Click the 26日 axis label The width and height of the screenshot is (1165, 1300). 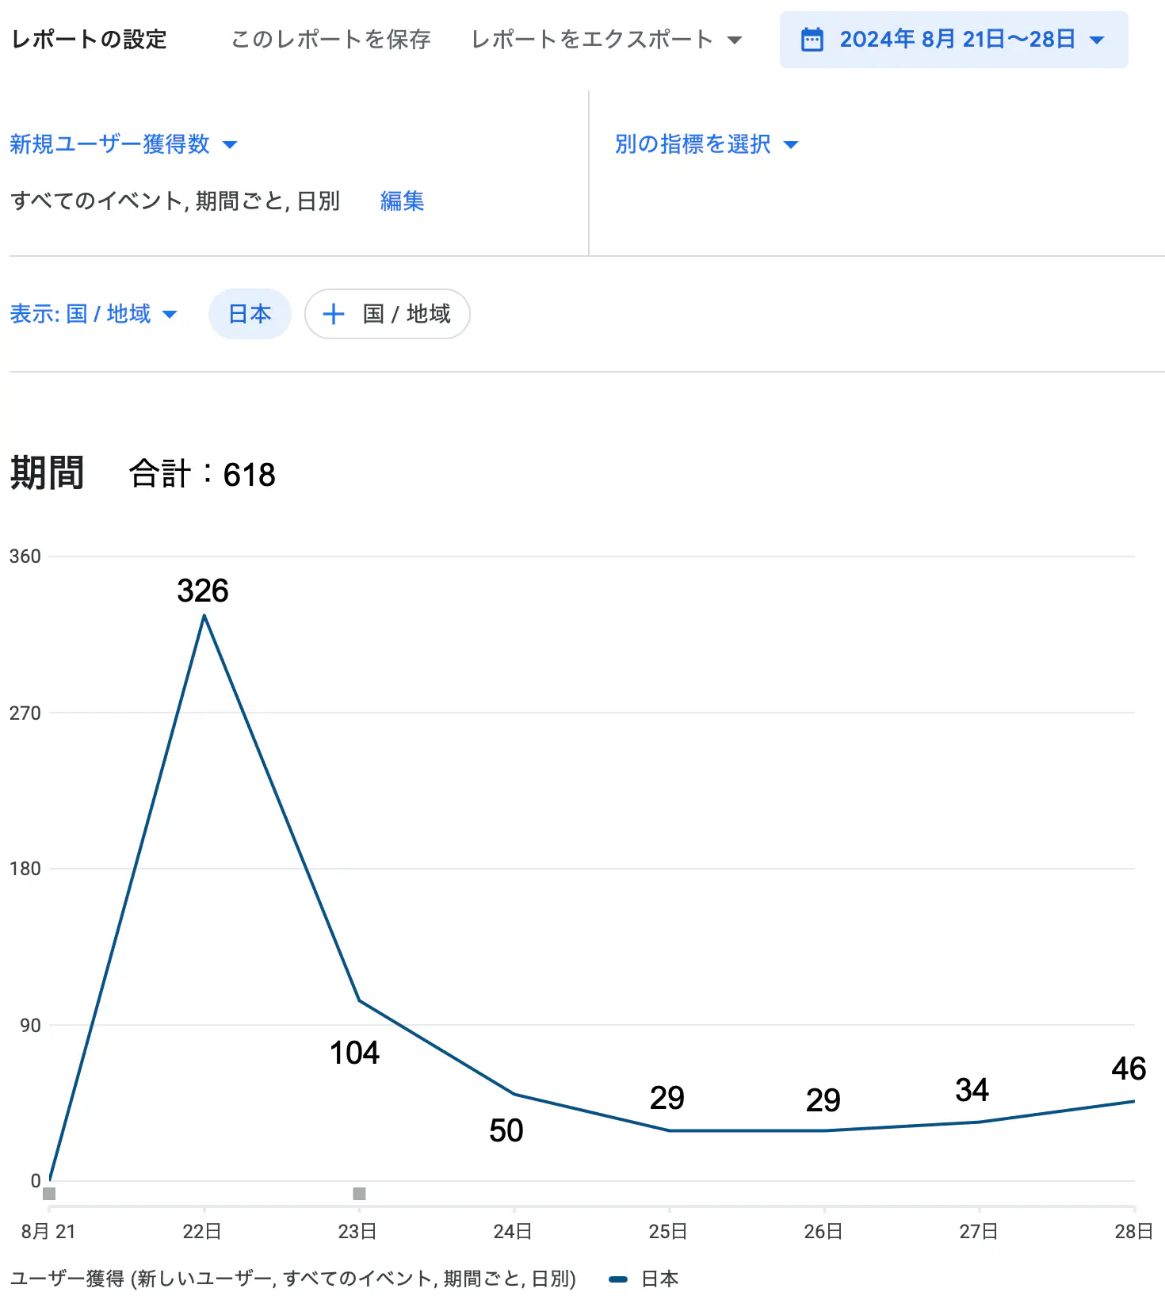823,1232
